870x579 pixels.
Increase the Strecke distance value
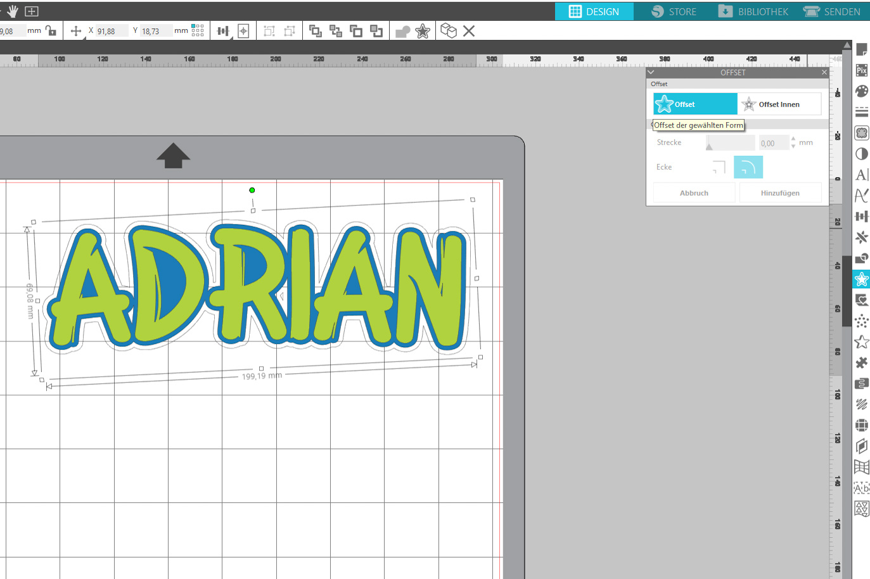[x=793, y=139]
